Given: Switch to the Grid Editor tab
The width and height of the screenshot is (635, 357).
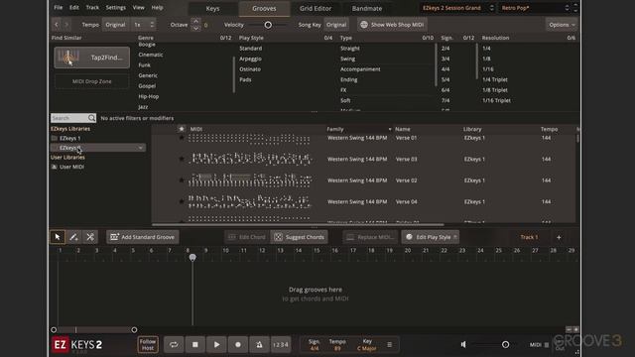Looking at the screenshot, I should (316, 9).
